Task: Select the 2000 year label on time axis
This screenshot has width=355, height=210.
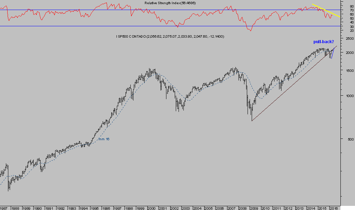Action: point(151,208)
